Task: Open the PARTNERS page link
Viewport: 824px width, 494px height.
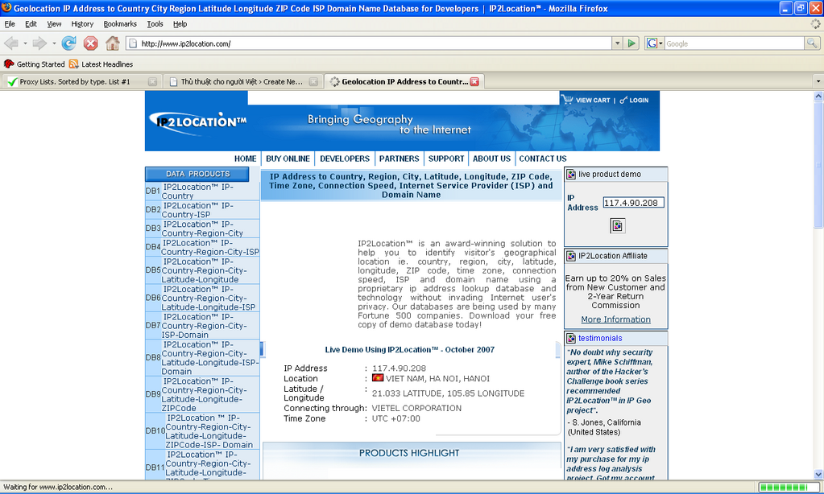Action: click(400, 158)
